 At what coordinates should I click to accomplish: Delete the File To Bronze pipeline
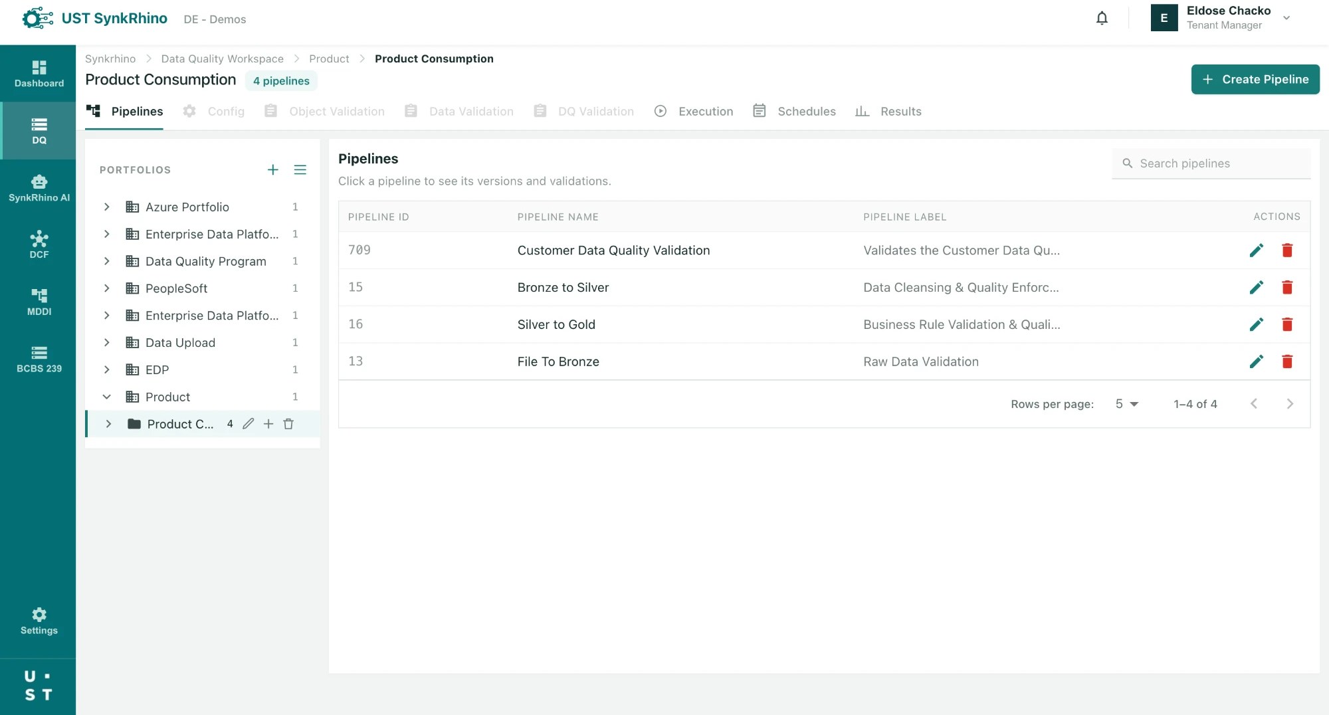click(x=1287, y=361)
